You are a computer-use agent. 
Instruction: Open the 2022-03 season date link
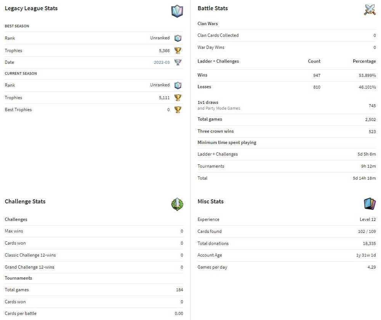[x=162, y=62]
